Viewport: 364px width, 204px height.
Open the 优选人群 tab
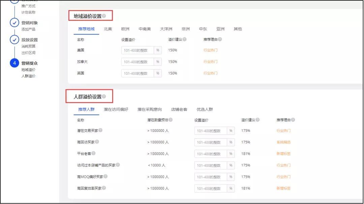205,109
